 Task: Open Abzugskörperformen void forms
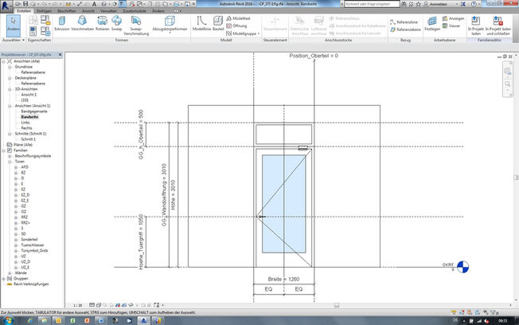(170, 24)
